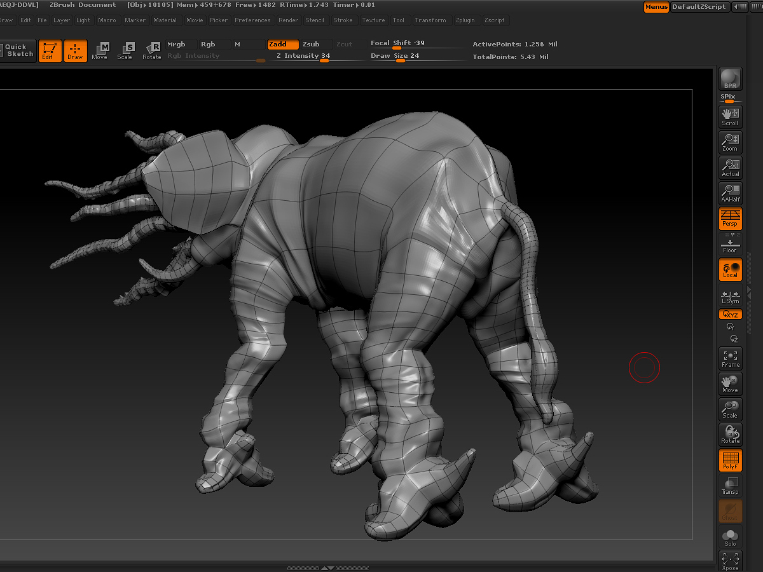Open the Layer menu
This screenshot has height=572, width=763.
(x=62, y=20)
